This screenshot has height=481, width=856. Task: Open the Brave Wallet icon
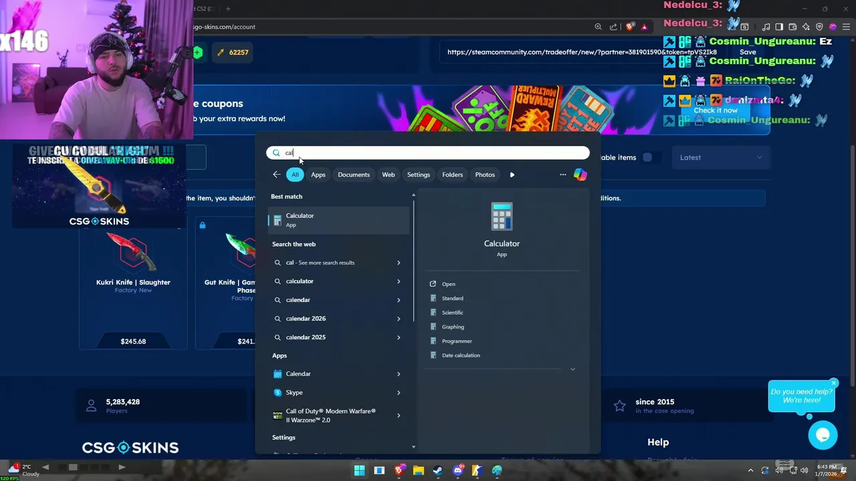(792, 27)
